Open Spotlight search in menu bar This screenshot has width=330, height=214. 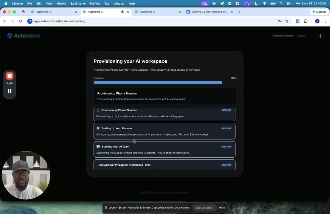click(281, 4)
